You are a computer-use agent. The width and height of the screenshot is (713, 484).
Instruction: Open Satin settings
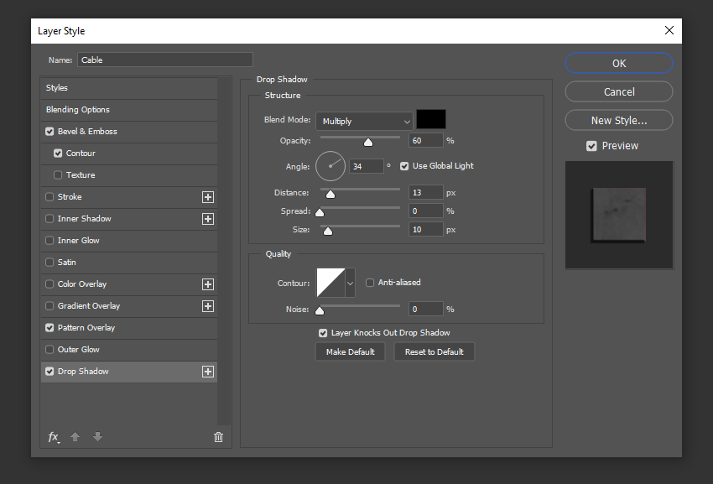67,263
